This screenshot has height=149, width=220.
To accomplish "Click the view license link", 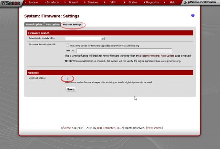I will [x=154, y=128].
